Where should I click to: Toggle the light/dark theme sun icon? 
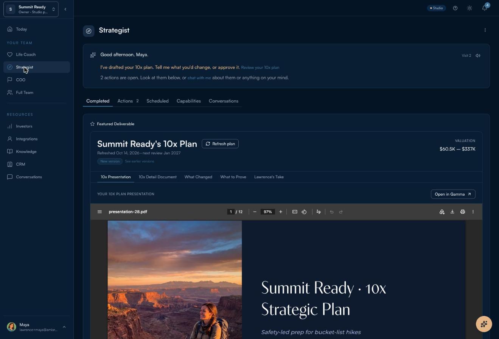469,8
